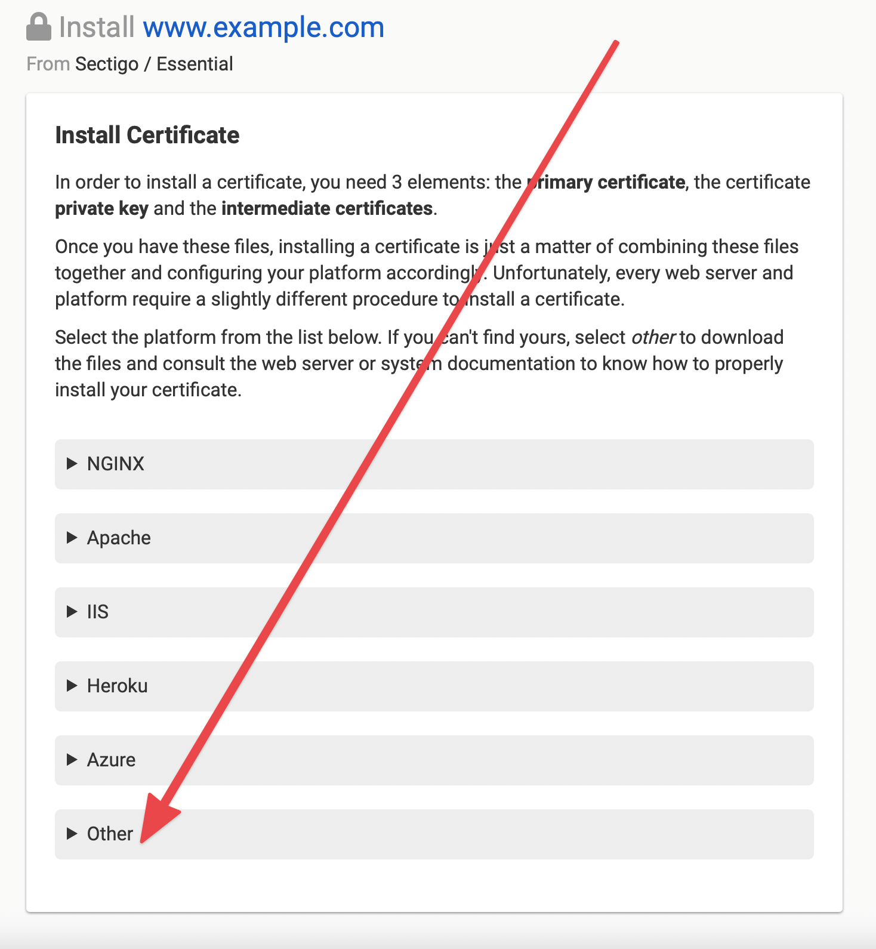876x949 pixels.
Task: Click the bold intermediate certificates text
Action: click(327, 208)
